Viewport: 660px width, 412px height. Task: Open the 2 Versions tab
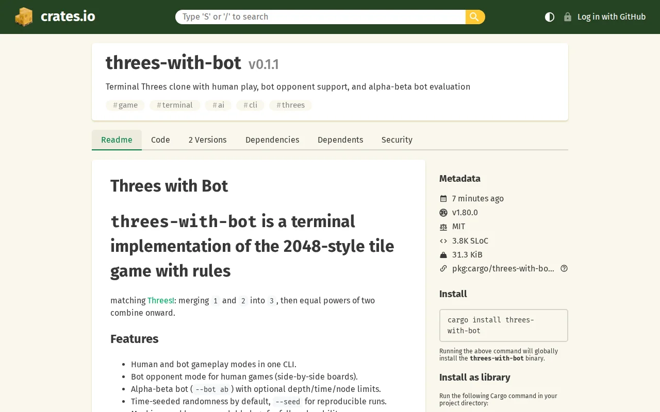click(x=207, y=140)
